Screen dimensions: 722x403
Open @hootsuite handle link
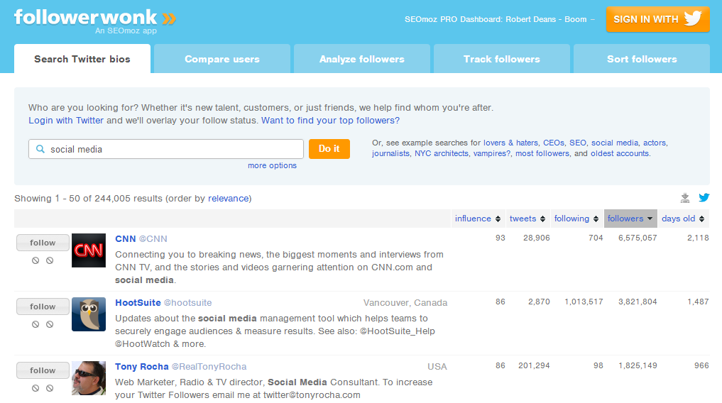[188, 303]
